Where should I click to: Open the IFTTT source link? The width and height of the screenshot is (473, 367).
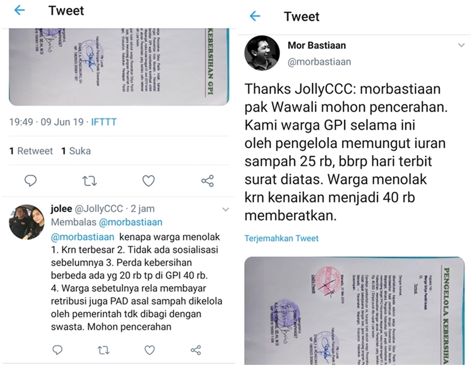point(104,122)
